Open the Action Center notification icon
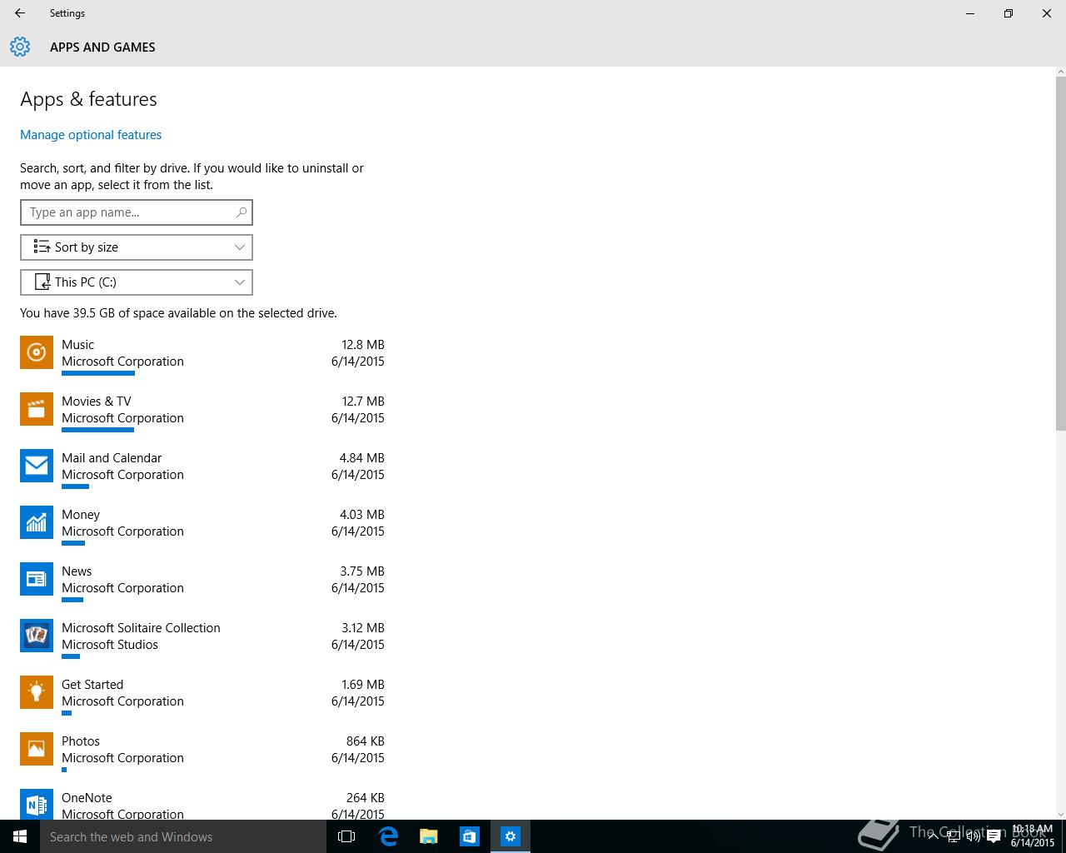 pos(994,836)
